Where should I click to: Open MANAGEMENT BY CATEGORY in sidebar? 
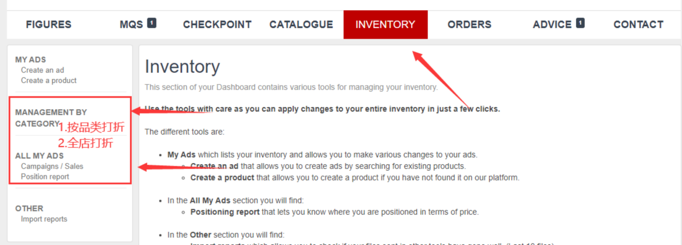tap(51, 113)
